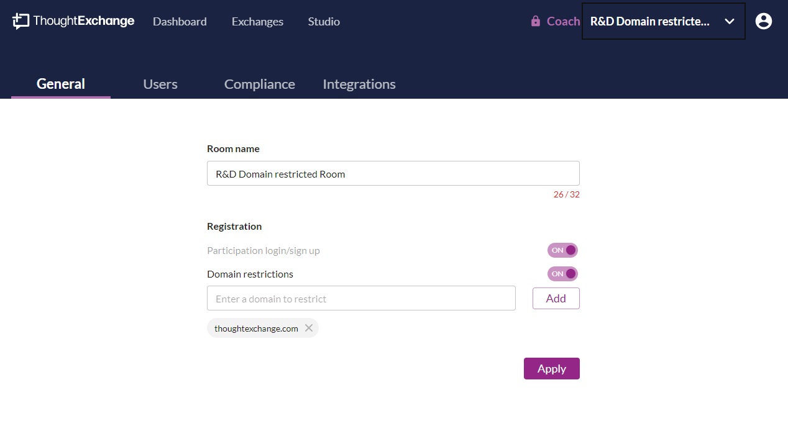Select the General tab
The image size is (788, 421).
pos(61,84)
